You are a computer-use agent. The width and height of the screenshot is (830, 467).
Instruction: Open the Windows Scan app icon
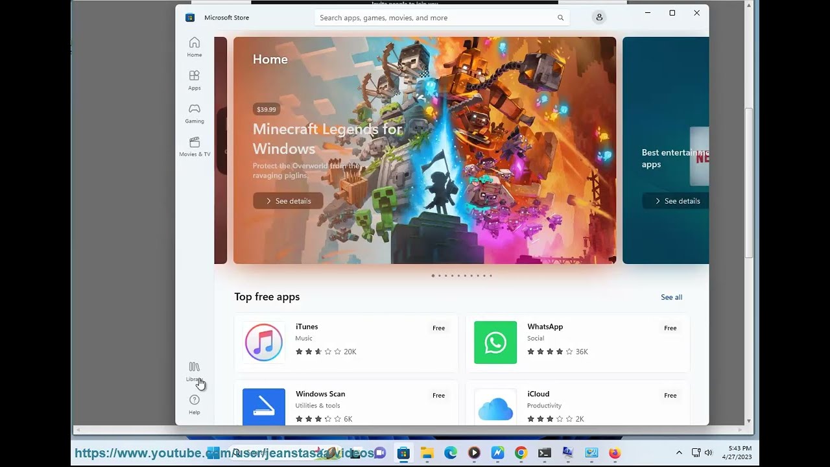pos(264,407)
